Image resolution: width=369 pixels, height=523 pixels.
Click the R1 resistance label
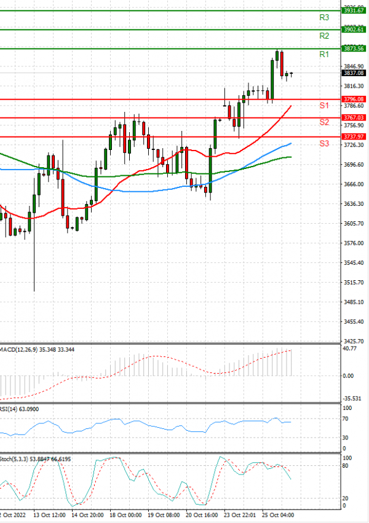point(324,55)
